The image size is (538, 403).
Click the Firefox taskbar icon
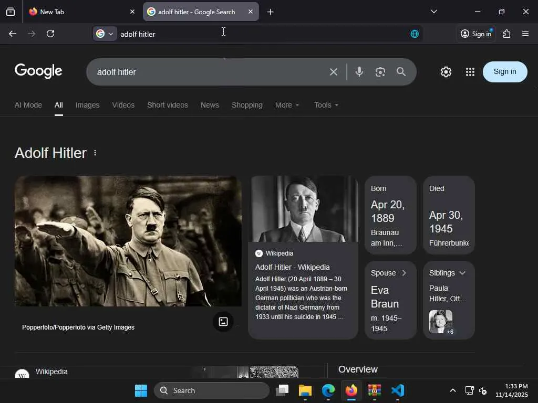(x=351, y=390)
